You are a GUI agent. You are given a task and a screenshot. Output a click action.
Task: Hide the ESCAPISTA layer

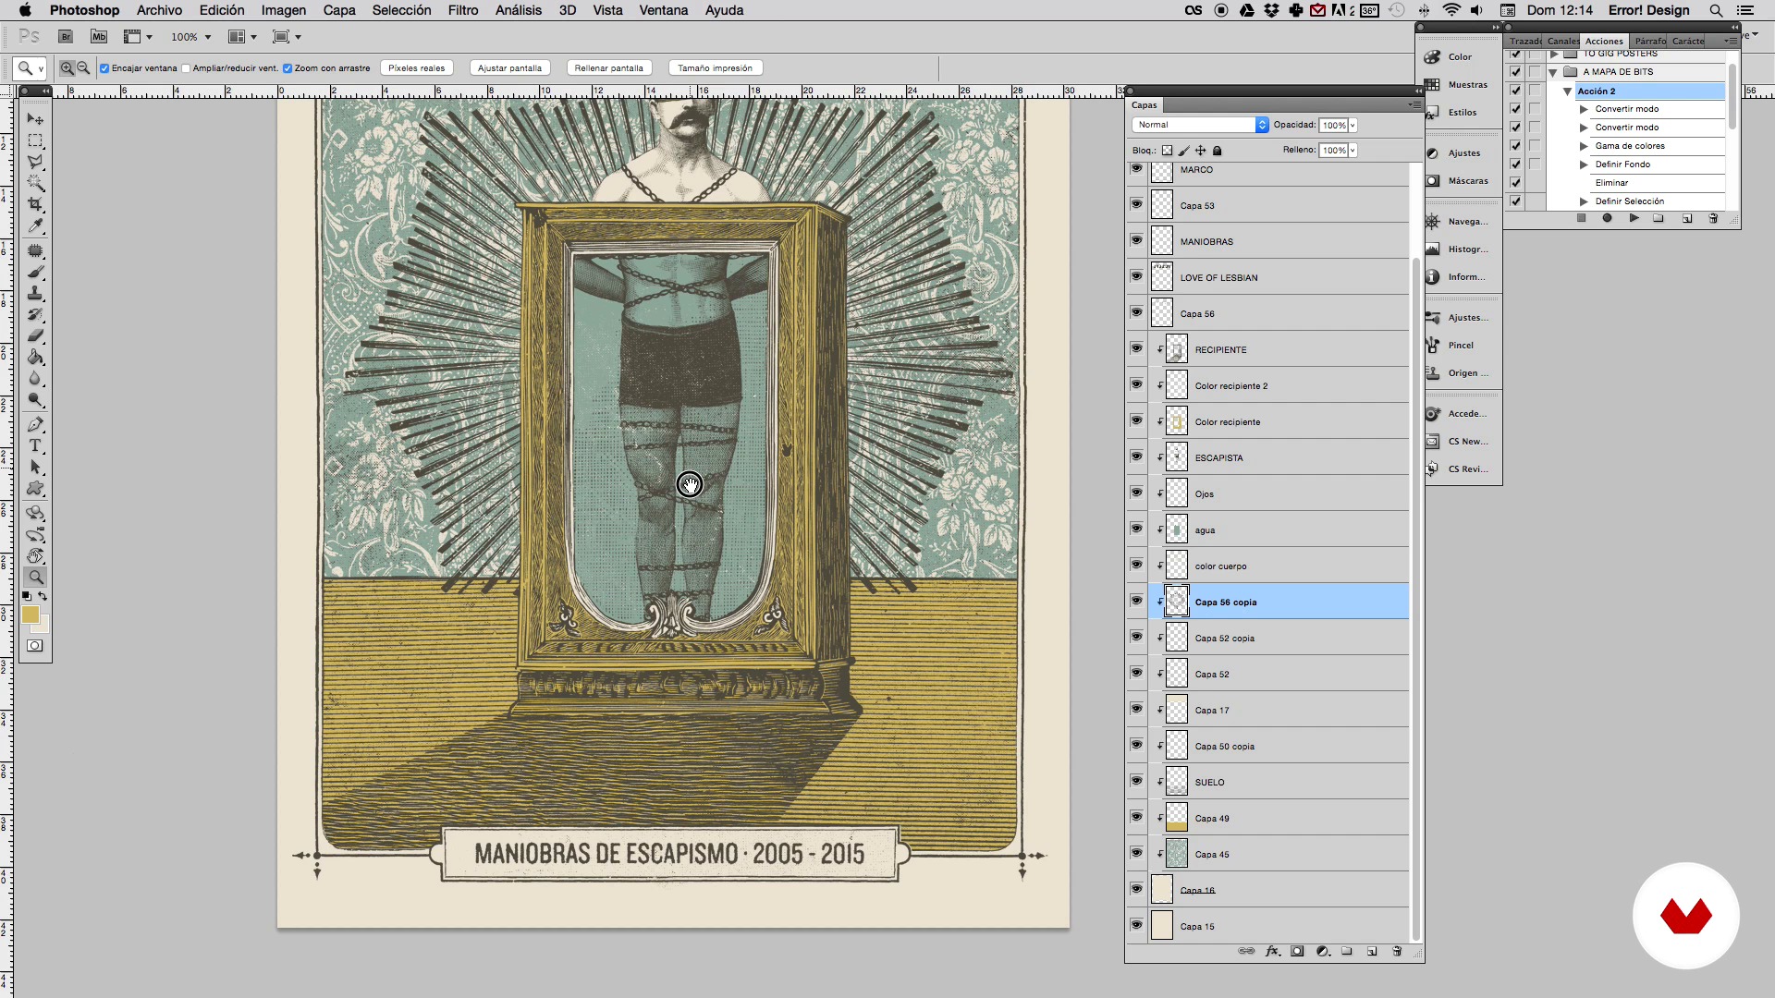pos(1136,456)
